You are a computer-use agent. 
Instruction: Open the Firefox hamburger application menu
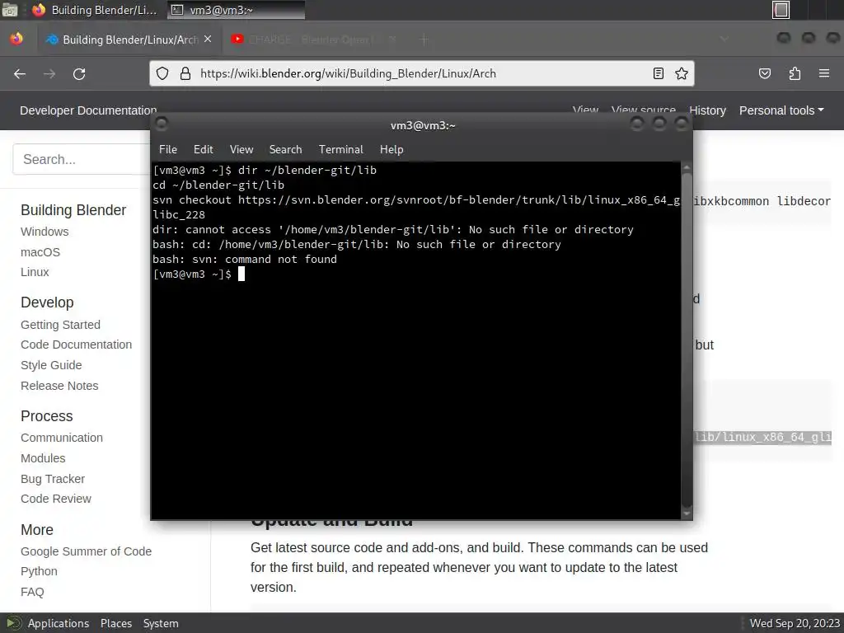(824, 73)
